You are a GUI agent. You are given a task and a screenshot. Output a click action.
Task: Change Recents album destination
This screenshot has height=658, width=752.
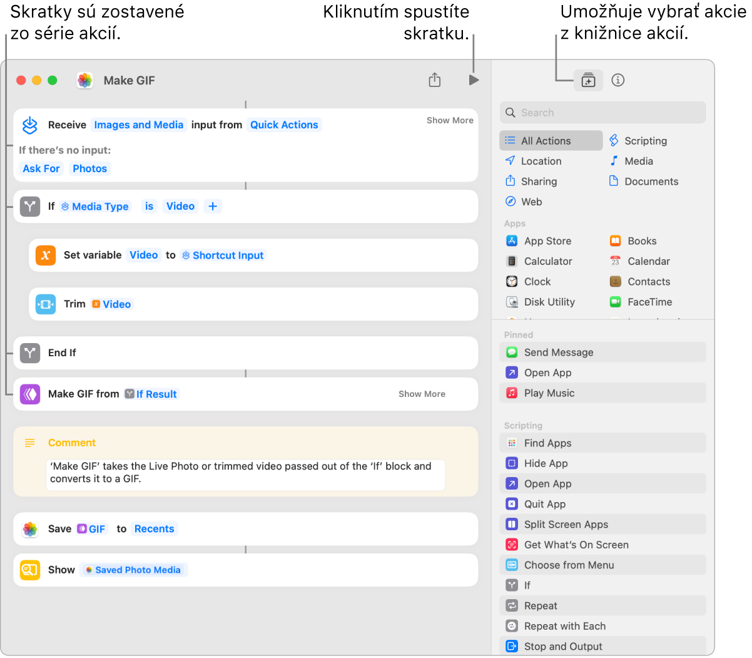pos(154,528)
